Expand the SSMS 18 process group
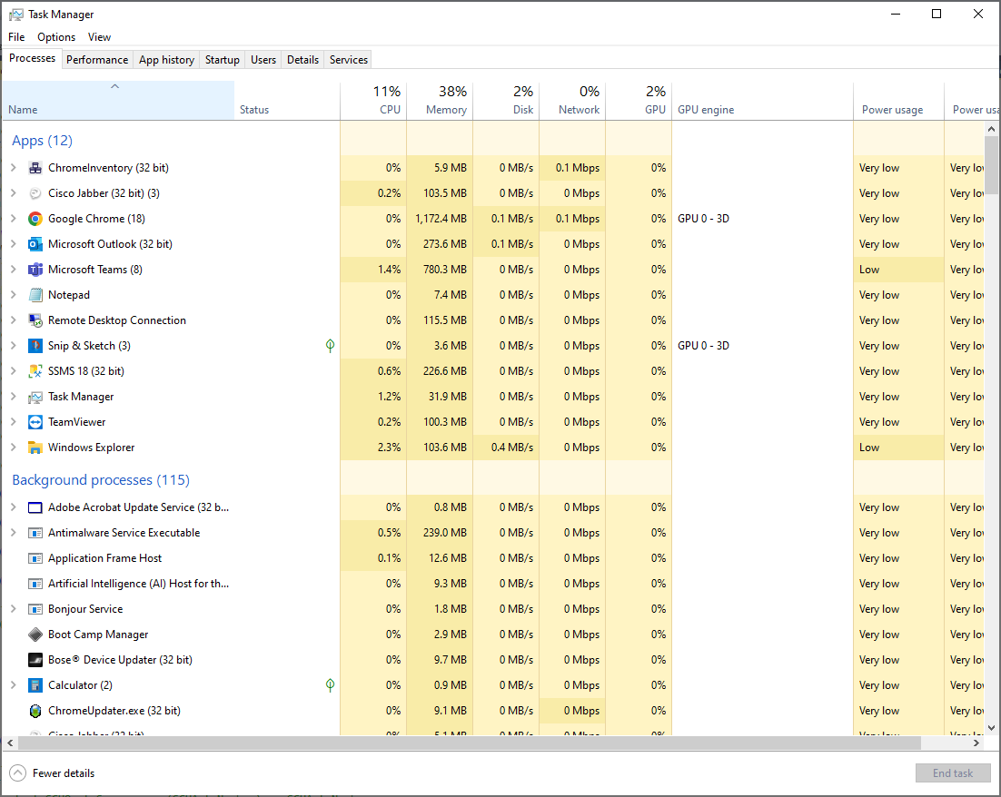This screenshot has height=797, width=1001. 14,371
